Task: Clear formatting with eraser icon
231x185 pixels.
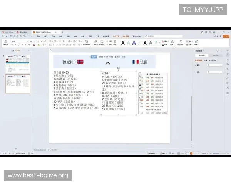Action: point(45,42)
